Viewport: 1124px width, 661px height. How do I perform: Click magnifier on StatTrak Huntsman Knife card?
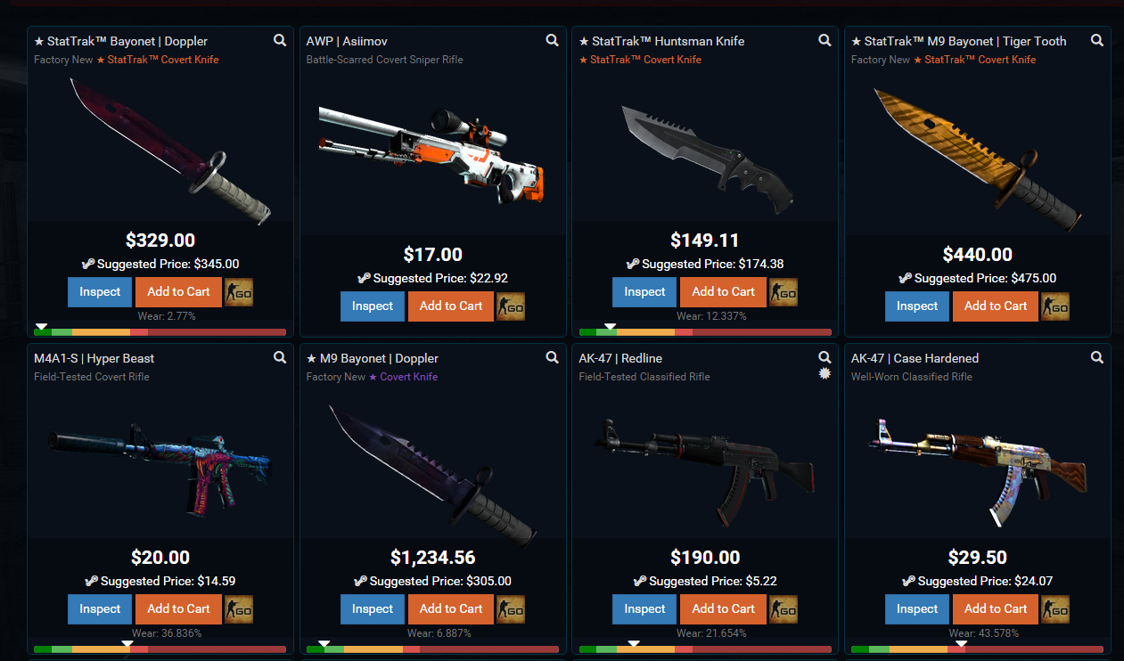tap(825, 40)
